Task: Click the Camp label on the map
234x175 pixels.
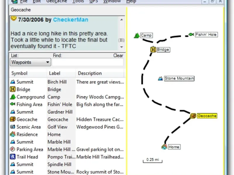Action: click(x=147, y=35)
